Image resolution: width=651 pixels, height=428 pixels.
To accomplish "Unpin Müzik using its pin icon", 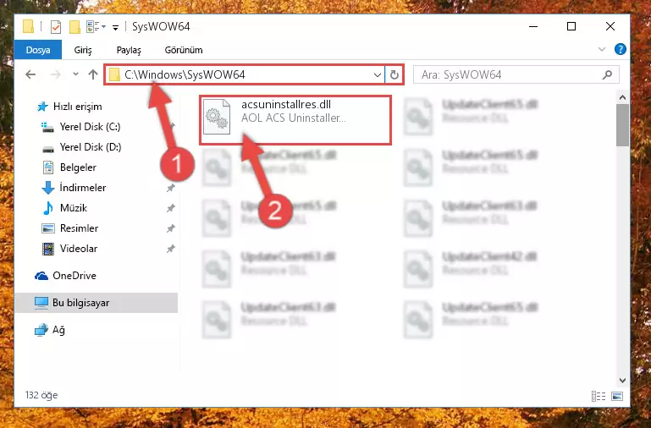I will pos(170,208).
